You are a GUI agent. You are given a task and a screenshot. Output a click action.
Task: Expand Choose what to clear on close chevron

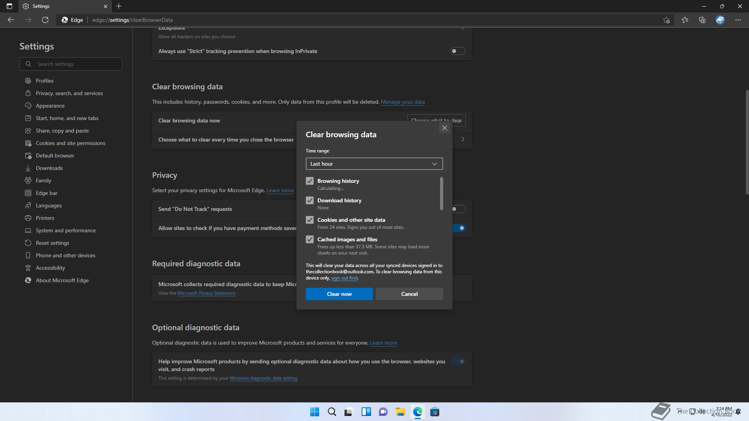(463, 139)
